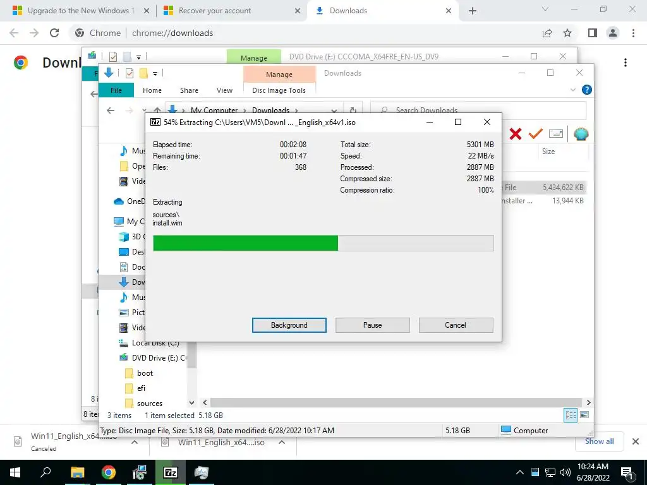The height and width of the screenshot is (485, 647).
Task: Click Properties checkmark icon in quick access toolbar
Action: point(129,73)
